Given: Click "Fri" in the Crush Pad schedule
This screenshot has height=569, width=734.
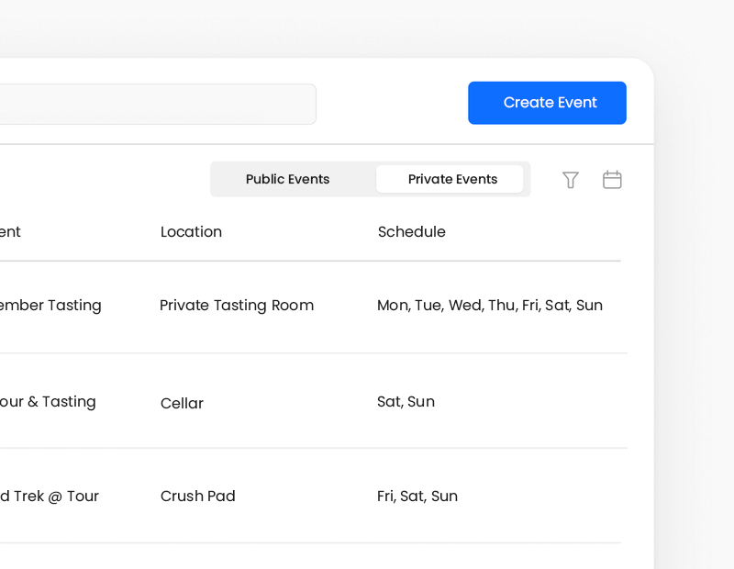Looking at the screenshot, I should (x=385, y=496).
